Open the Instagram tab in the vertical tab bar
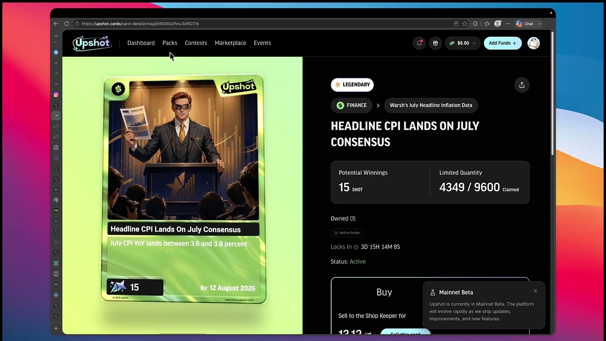This screenshot has height=341, width=606. [x=56, y=95]
